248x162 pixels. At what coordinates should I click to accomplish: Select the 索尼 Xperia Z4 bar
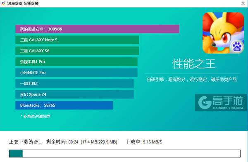tap(74, 94)
